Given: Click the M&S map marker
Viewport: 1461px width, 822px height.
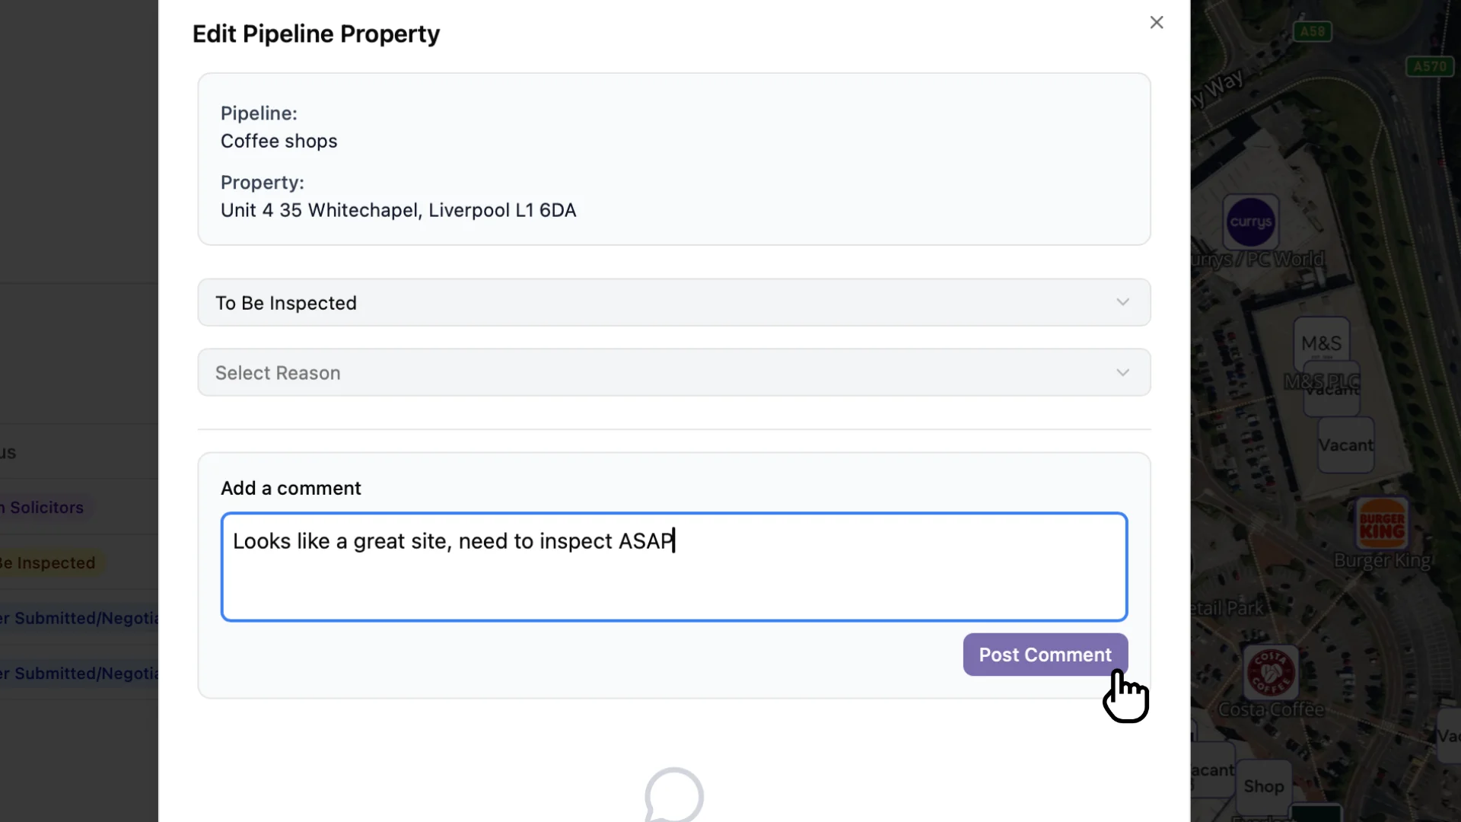Looking at the screenshot, I should pyautogui.click(x=1321, y=342).
